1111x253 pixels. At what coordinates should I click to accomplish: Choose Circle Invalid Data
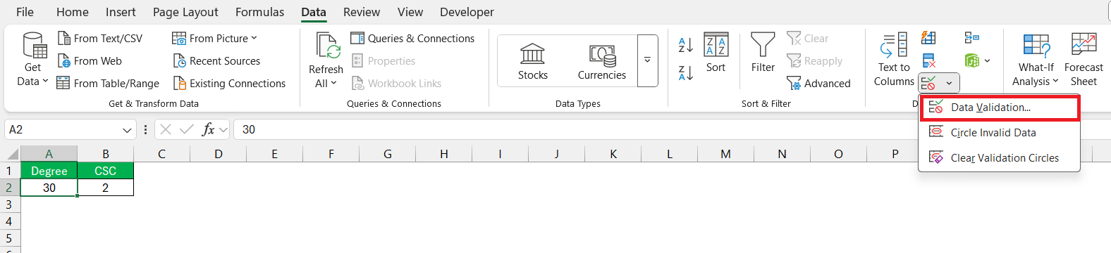999,133
